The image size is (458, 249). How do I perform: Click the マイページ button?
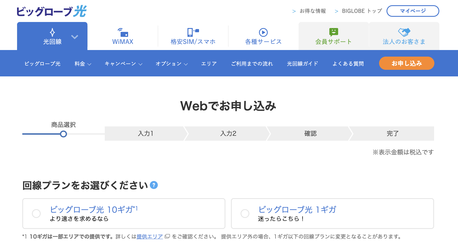click(413, 11)
